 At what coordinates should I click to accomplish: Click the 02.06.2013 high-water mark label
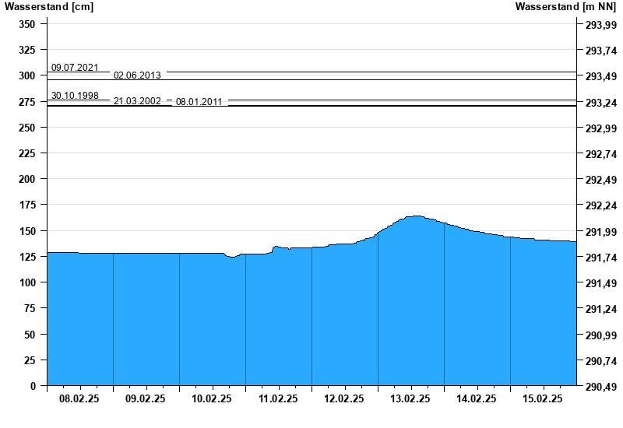click(x=137, y=75)
